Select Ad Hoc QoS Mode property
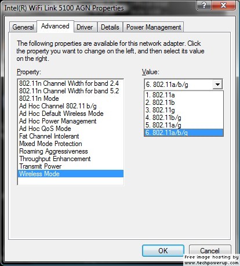 click(x=71, y=129)
